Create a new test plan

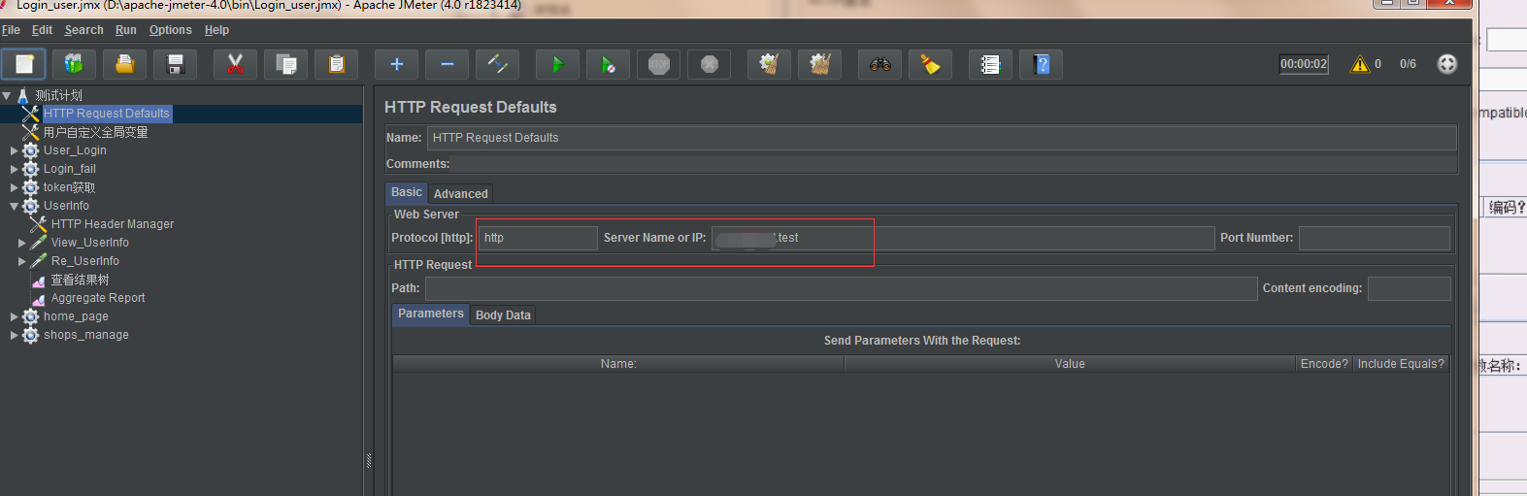[x=24, y=64]
